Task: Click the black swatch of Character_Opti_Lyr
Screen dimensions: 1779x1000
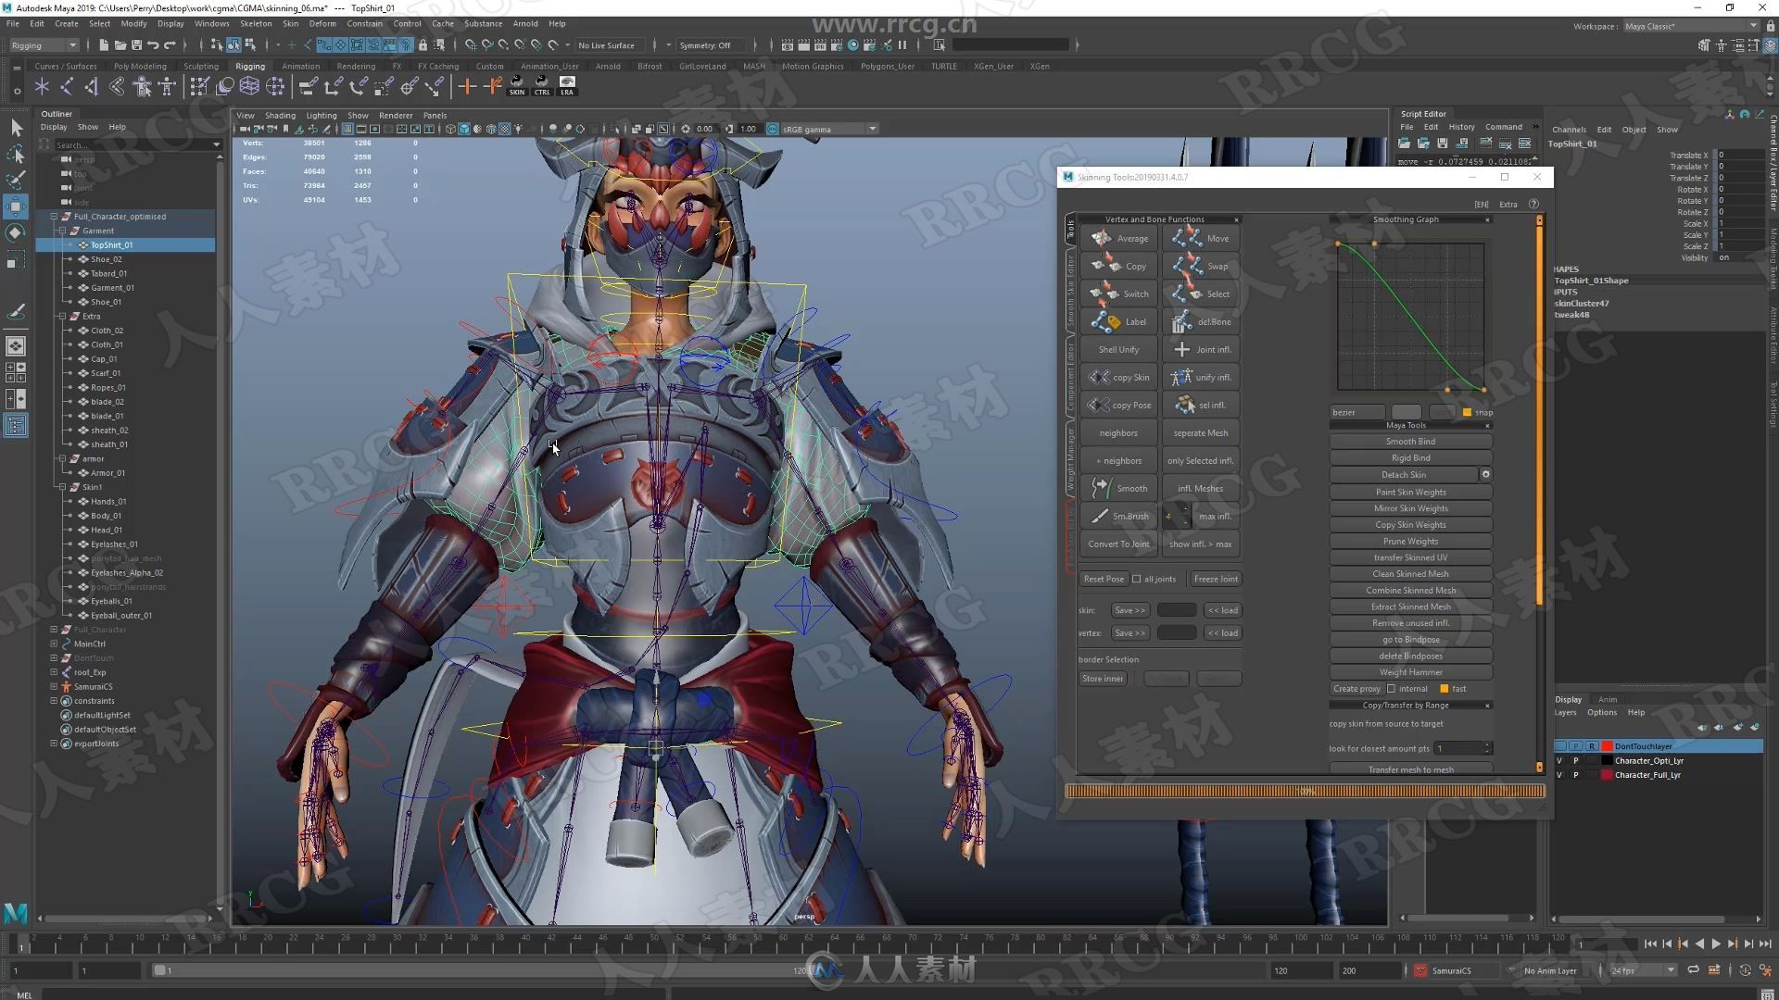Action: (1607, 760)
